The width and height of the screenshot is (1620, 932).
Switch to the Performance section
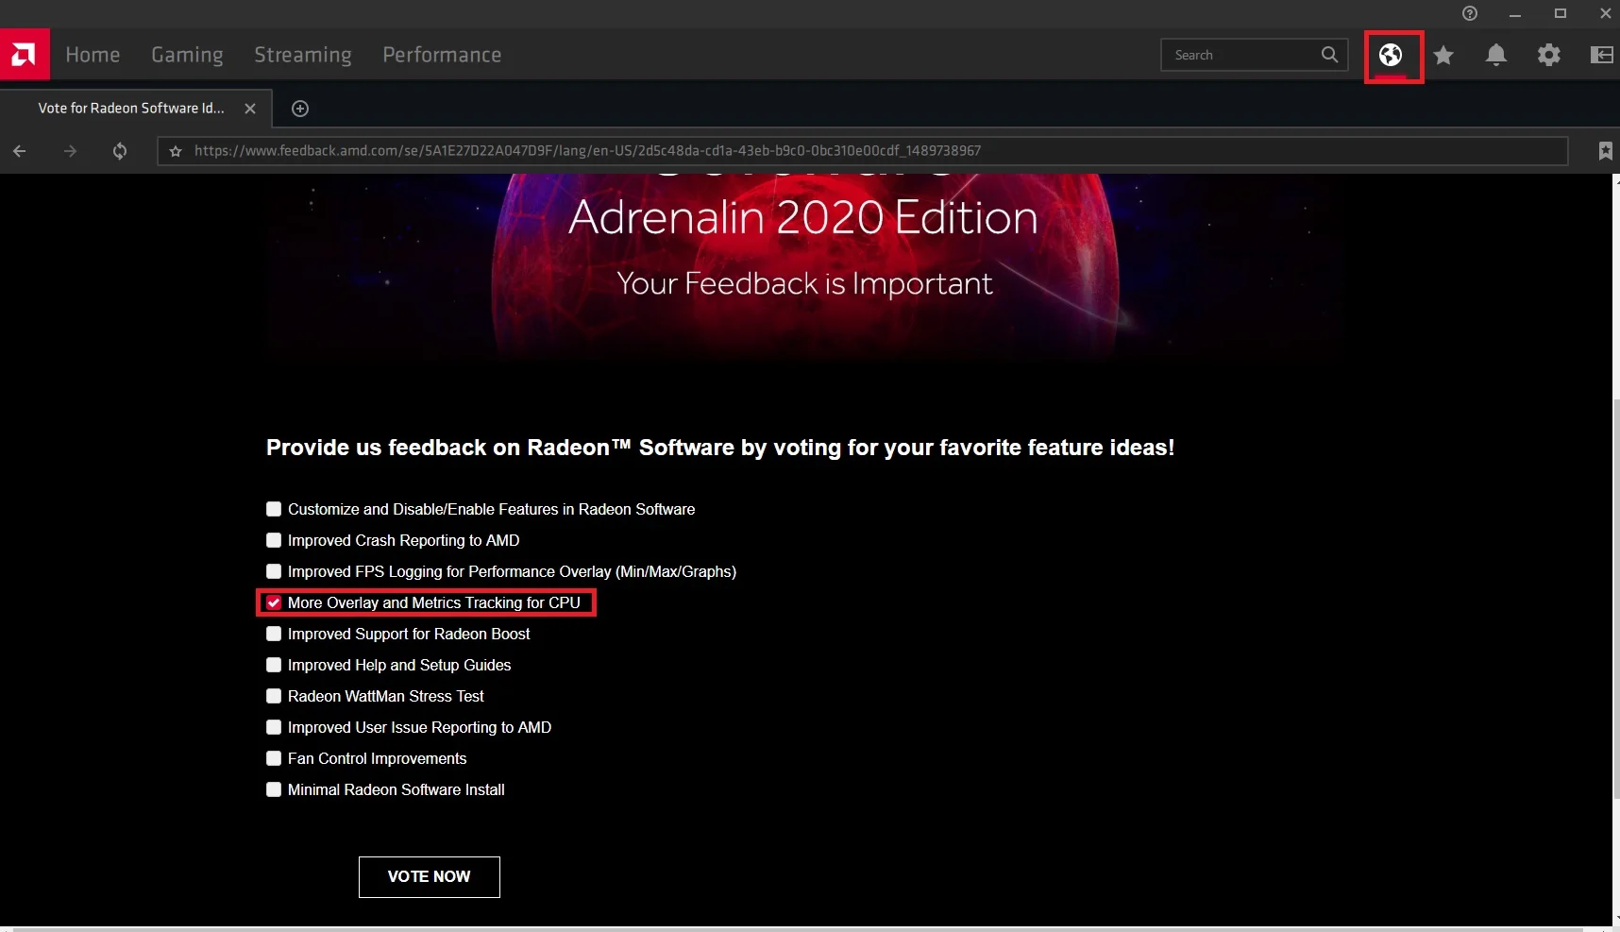click(442, 55)
